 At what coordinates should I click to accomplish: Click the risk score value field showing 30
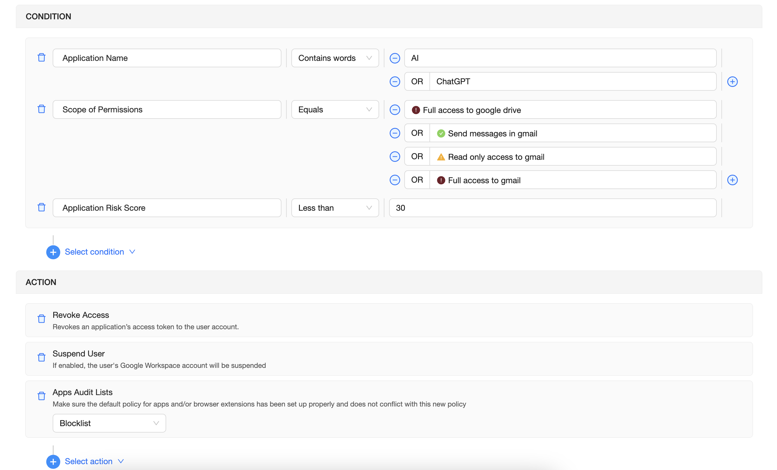click(552, 208)
